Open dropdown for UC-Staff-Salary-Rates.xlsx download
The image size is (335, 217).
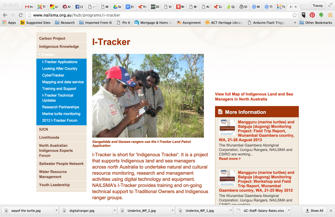[x=289, y=211]
